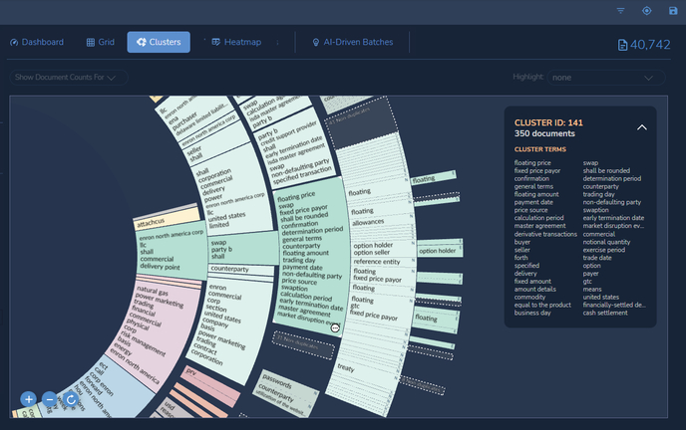
Task: Click the ellipsis on floating price cluster
Action: coord(335,327)
